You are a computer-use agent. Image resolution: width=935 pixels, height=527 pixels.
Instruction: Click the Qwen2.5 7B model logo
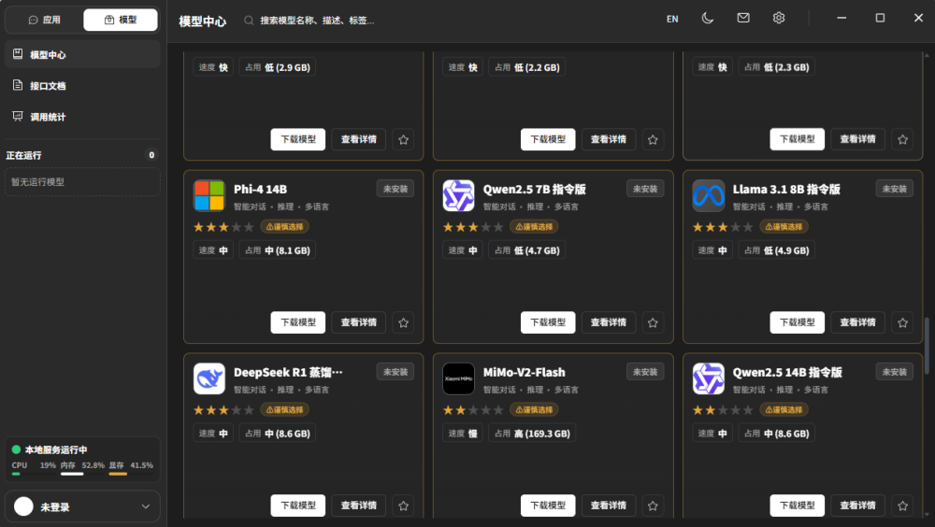click(x=458, y=195)
